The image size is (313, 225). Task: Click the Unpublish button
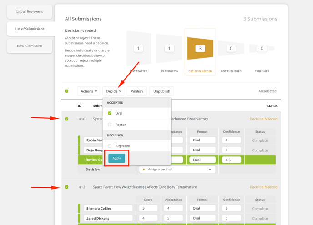(x=162, y=91)
